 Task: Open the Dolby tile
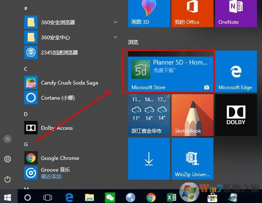pos(236,115)
